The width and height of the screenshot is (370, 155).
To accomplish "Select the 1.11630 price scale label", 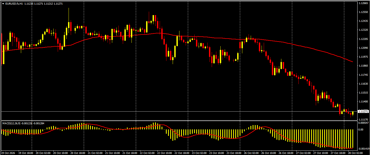I will click(363, 84).
